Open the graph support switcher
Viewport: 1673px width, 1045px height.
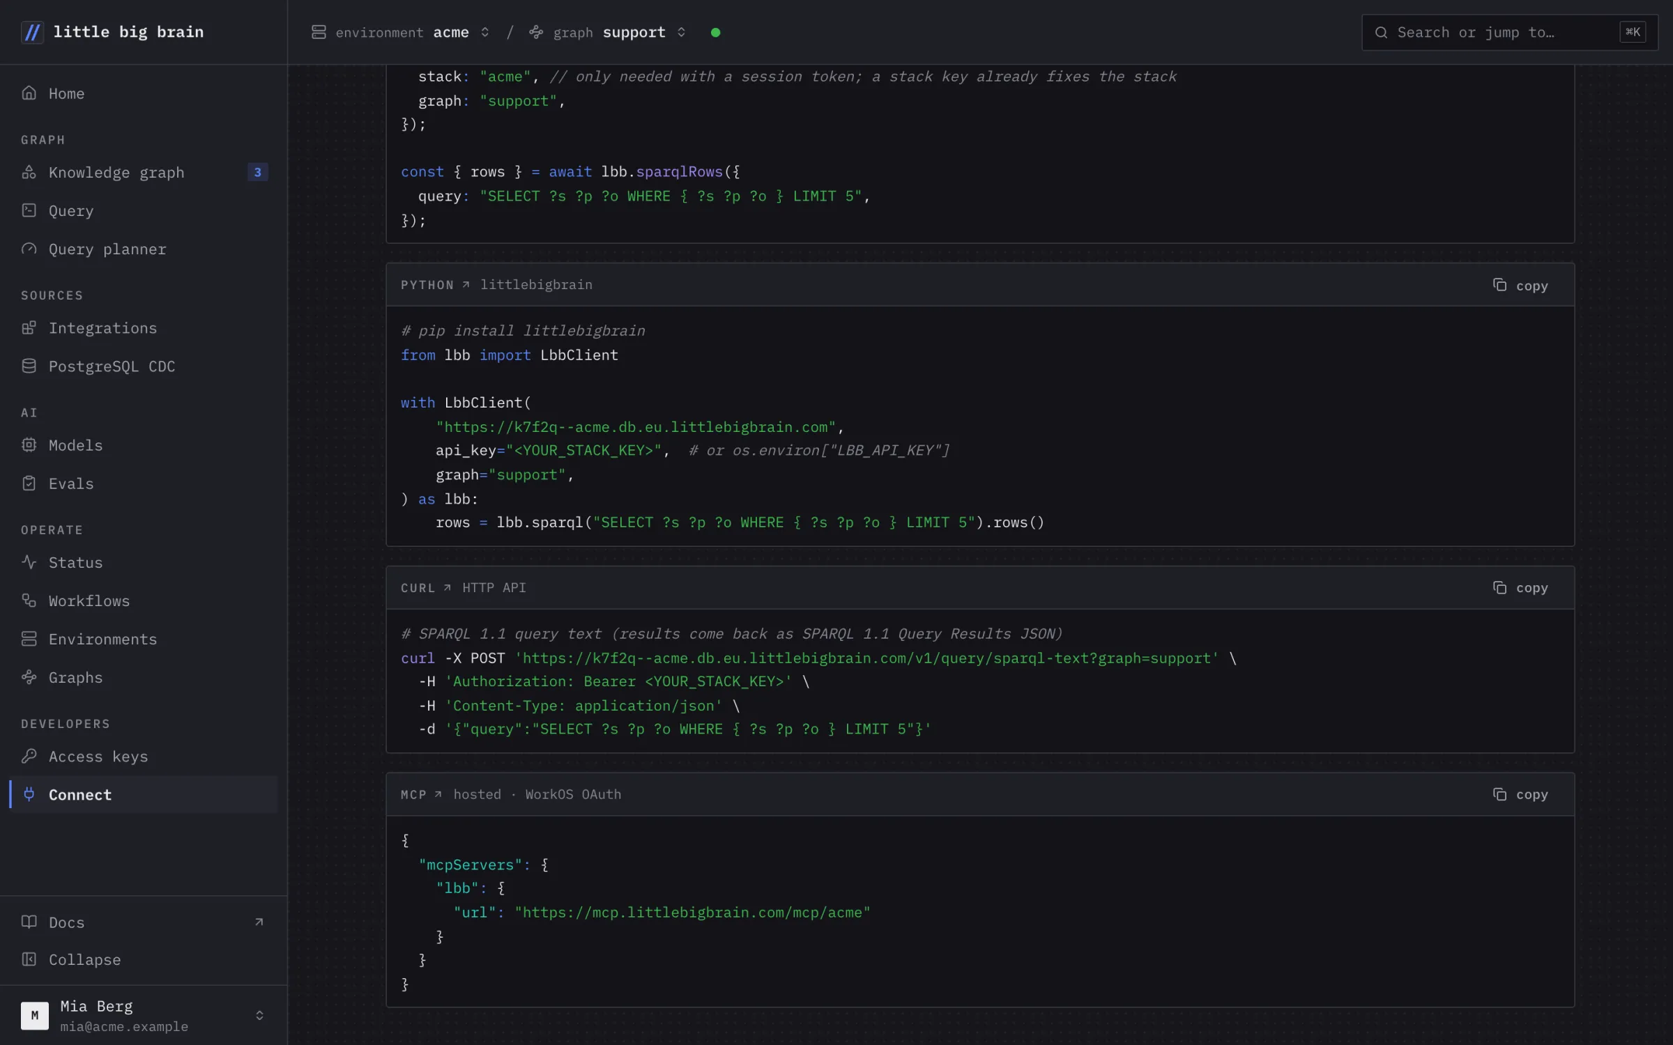[607, 32]
